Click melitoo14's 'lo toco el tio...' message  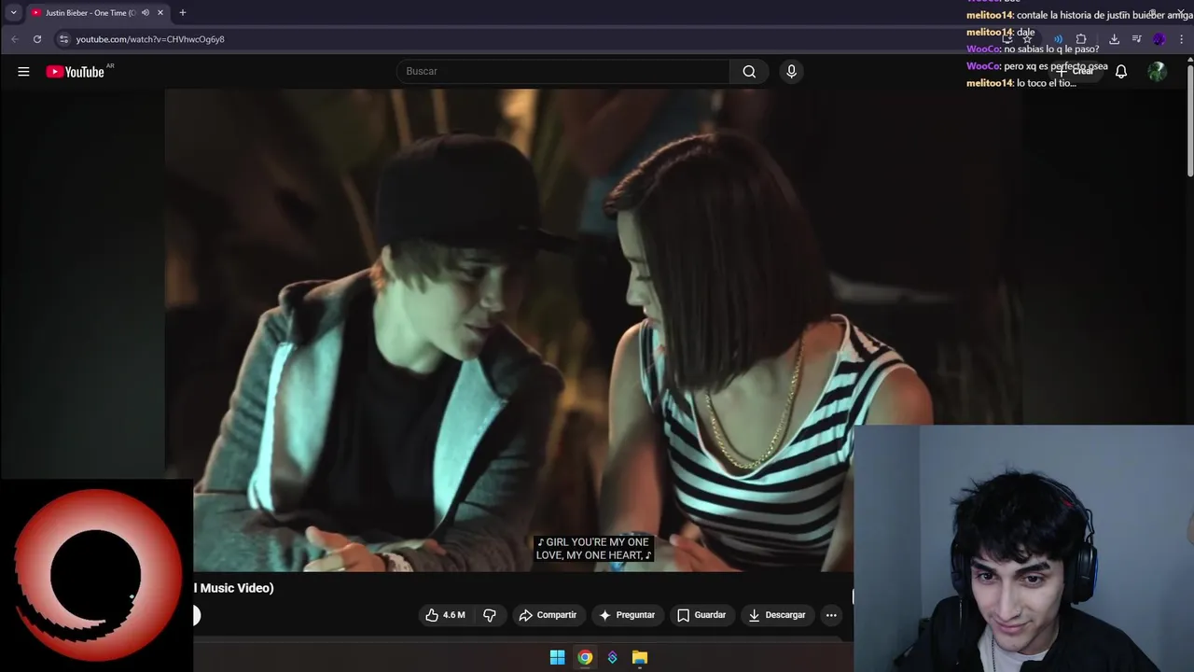1047,83
